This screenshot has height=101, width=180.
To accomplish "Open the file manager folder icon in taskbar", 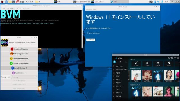I will tap(10, 2).
